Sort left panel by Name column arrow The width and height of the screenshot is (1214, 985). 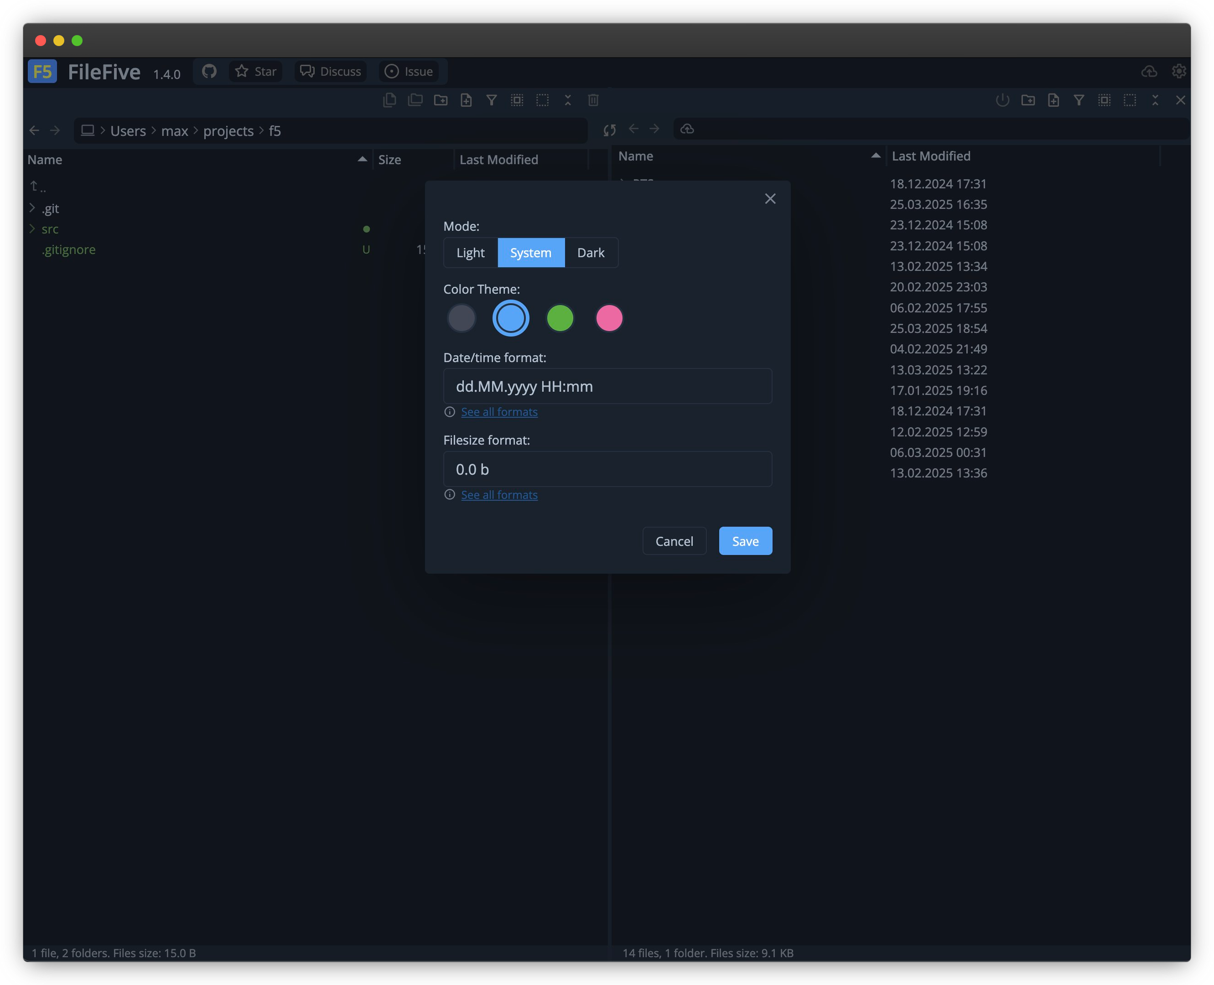point(362,160)
